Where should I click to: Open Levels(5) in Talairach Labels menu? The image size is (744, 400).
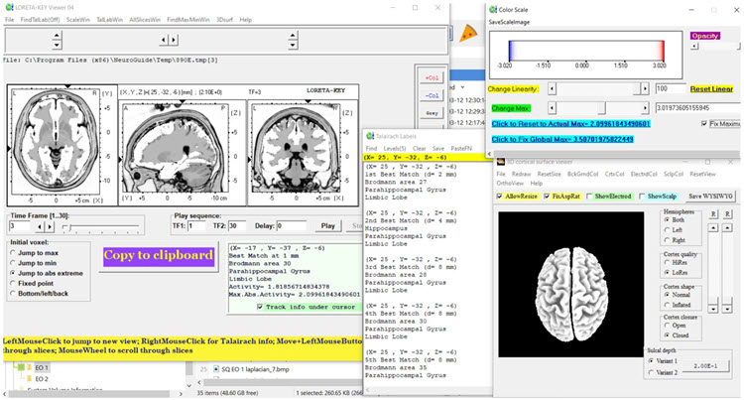(396, 148)
